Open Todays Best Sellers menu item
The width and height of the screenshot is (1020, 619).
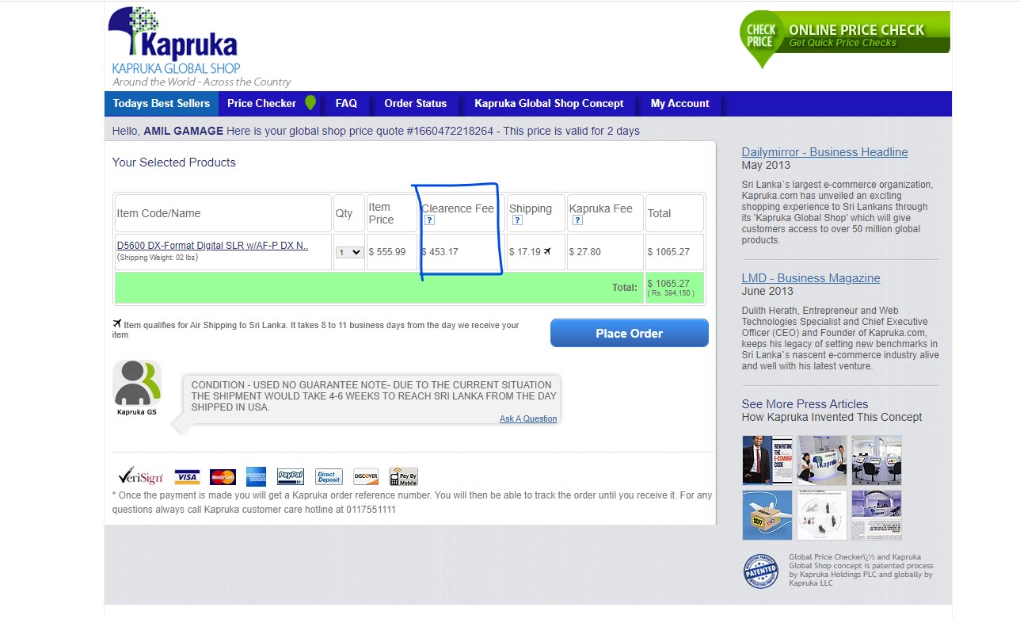(162, 104)
